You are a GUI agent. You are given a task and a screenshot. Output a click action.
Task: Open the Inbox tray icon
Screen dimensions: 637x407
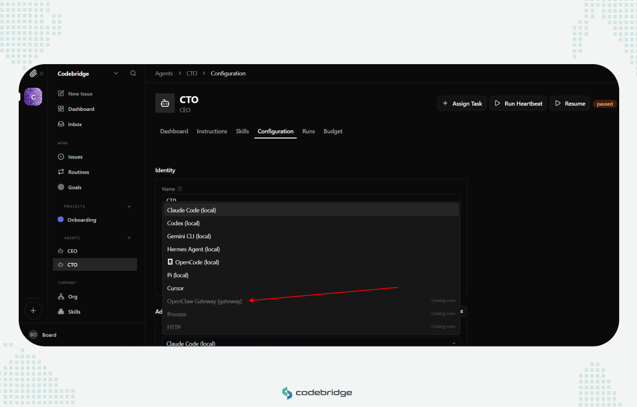[61, 124]
